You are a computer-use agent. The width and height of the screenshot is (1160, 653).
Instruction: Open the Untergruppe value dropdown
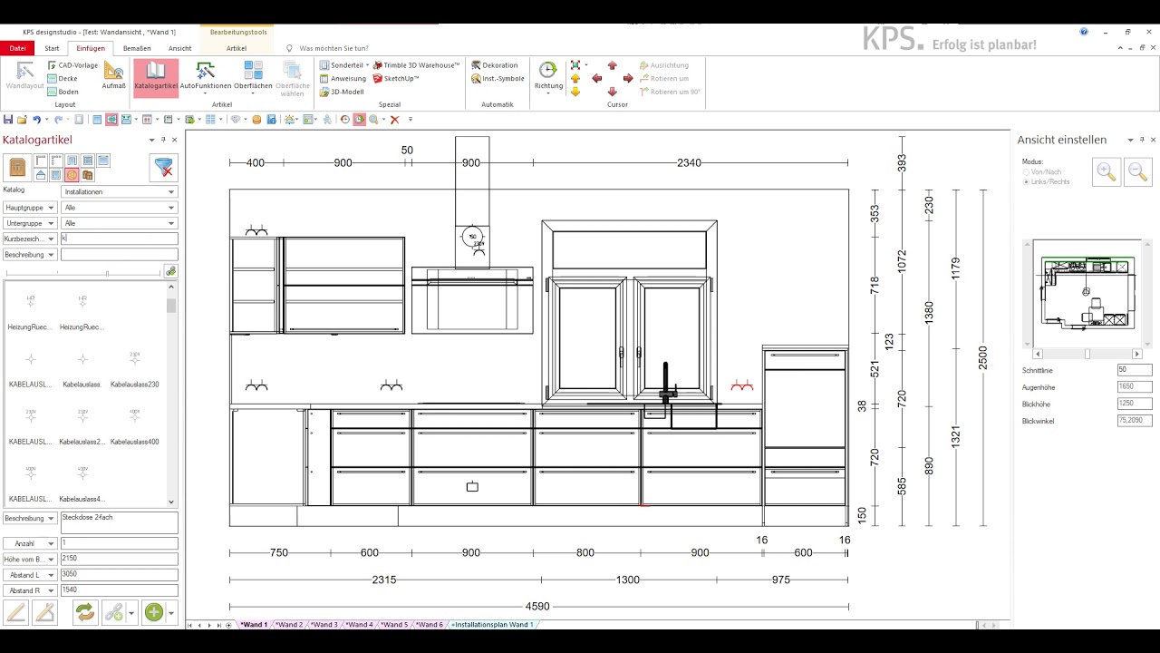[x=120, y=223]
